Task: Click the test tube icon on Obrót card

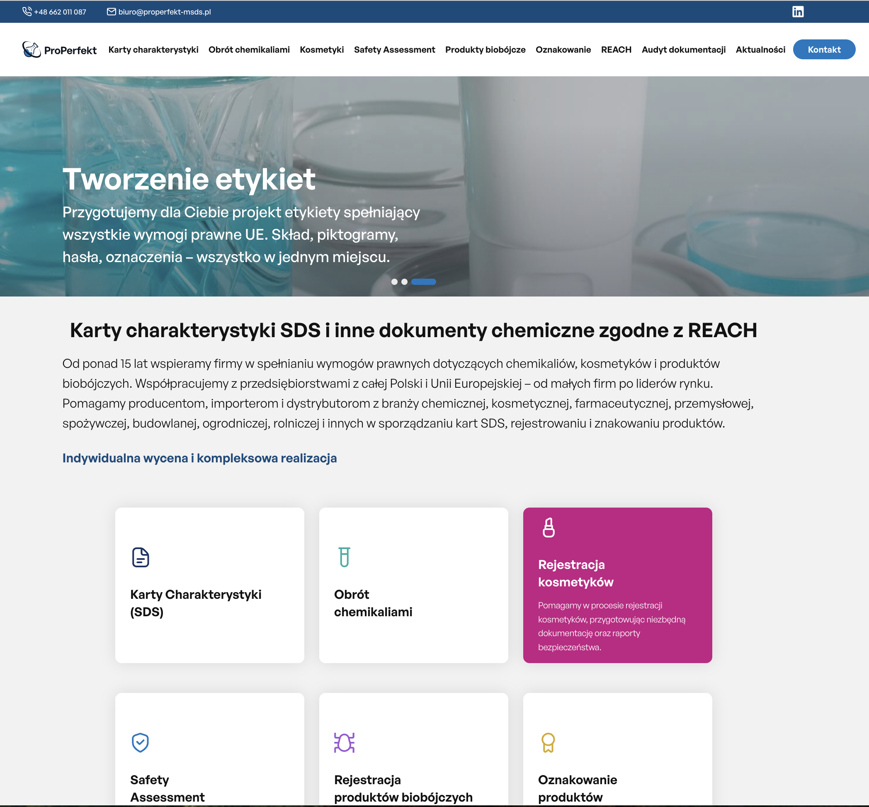Action: point(344,557)
